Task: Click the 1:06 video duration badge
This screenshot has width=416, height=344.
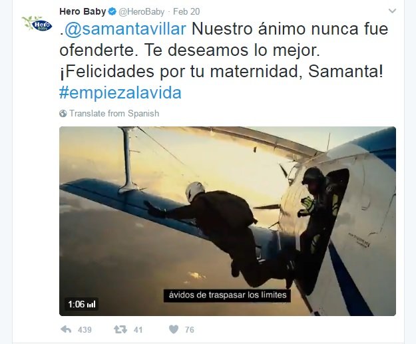Action: click(81, 304)
